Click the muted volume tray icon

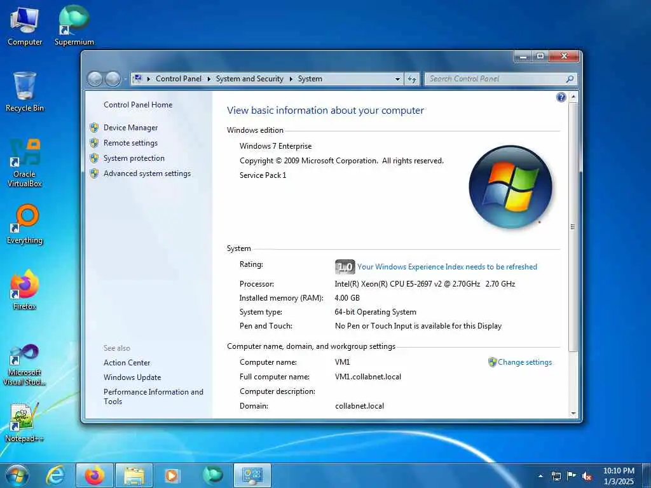587,476
